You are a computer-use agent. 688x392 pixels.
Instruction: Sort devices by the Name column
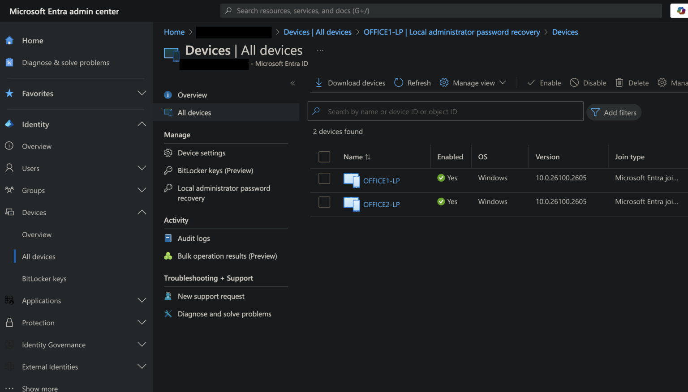tap(357, 157)
